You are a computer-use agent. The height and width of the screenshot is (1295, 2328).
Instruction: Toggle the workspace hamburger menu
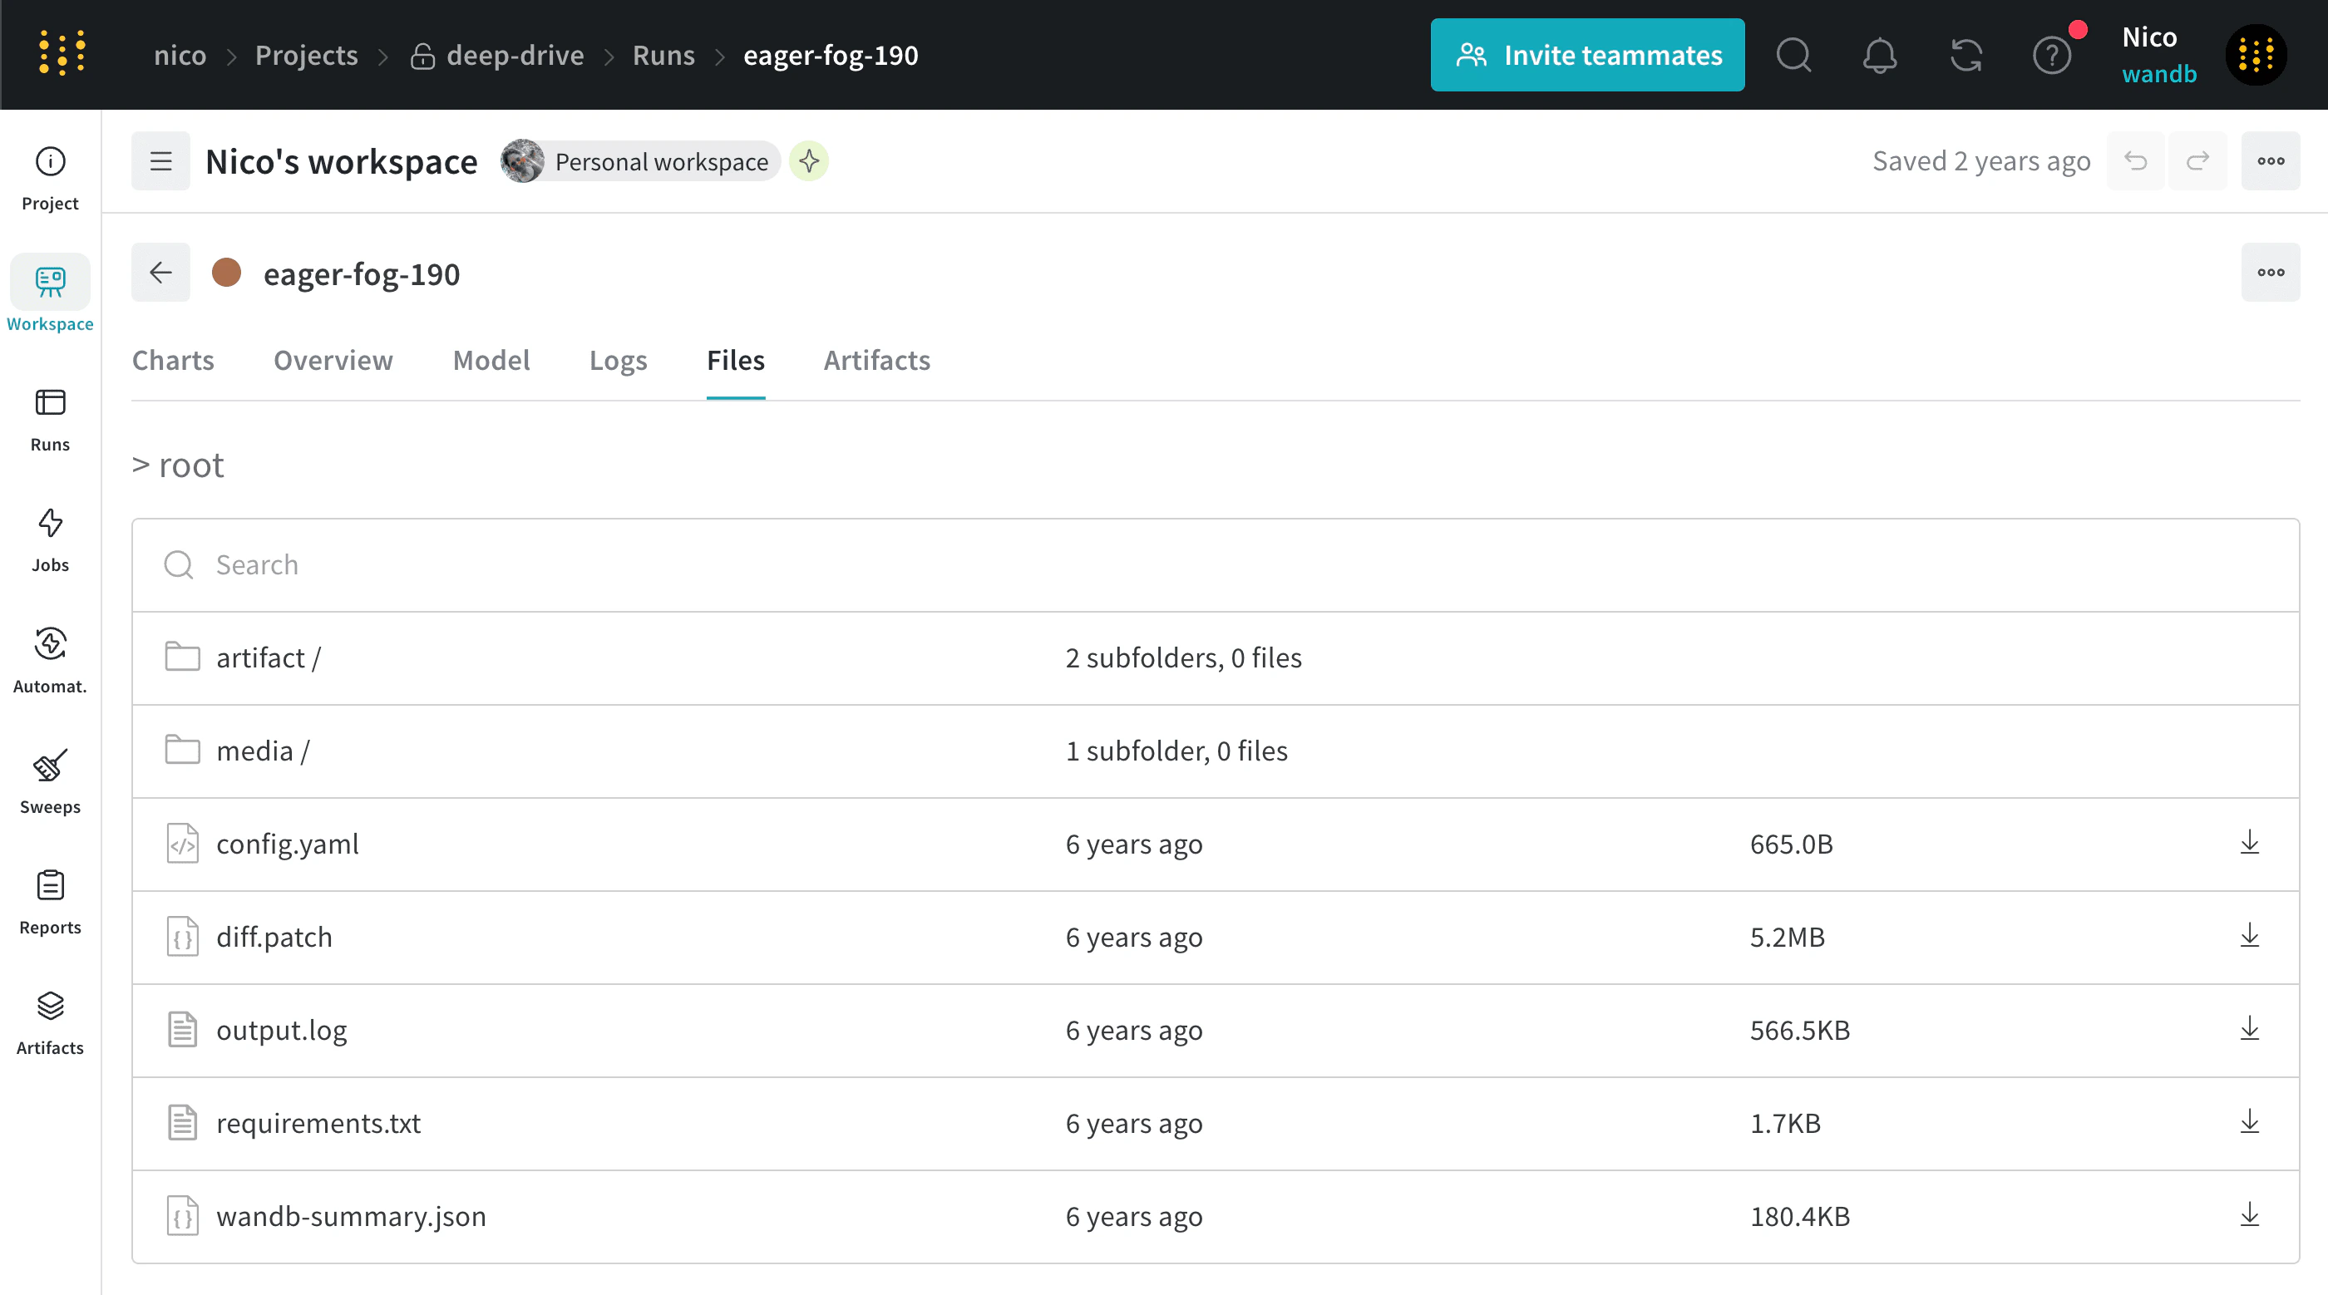coord(160,161)
